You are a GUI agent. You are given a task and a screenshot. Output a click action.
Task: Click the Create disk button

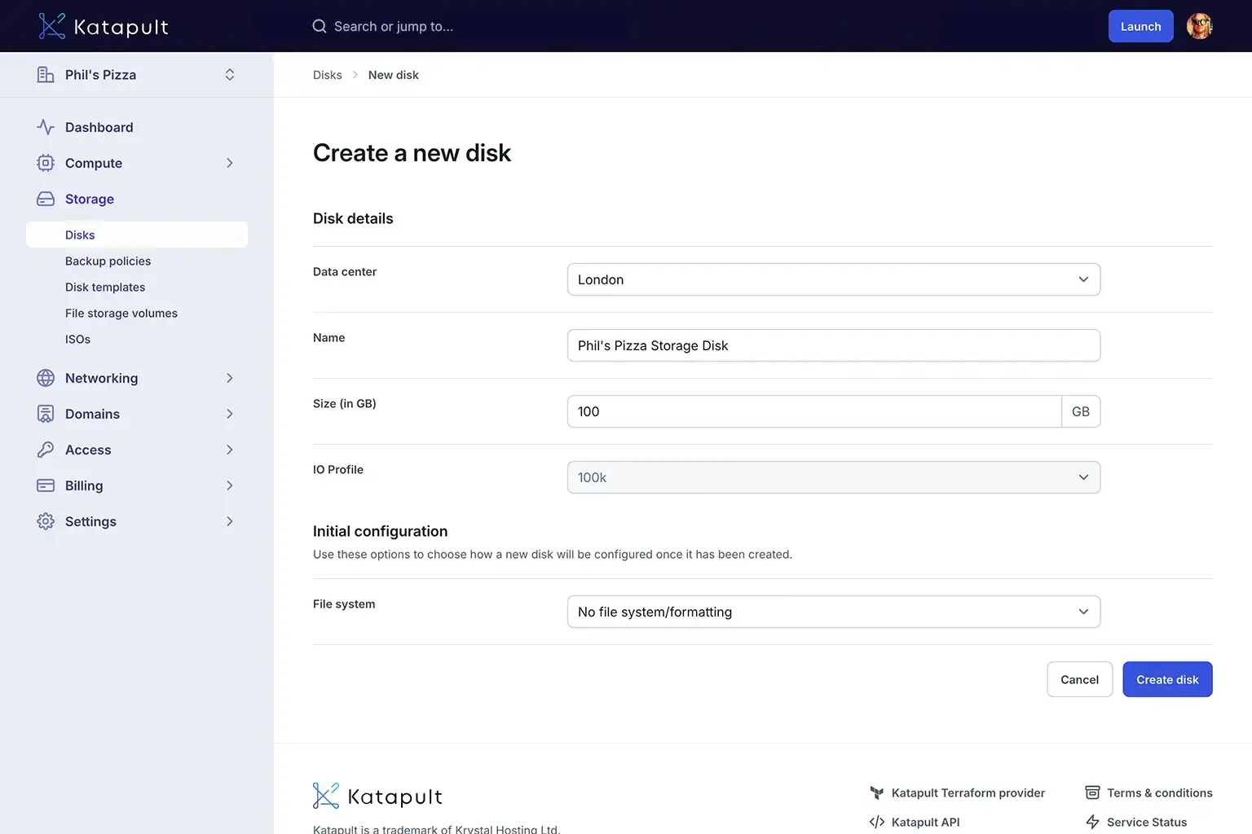[x=1167, y=678]
